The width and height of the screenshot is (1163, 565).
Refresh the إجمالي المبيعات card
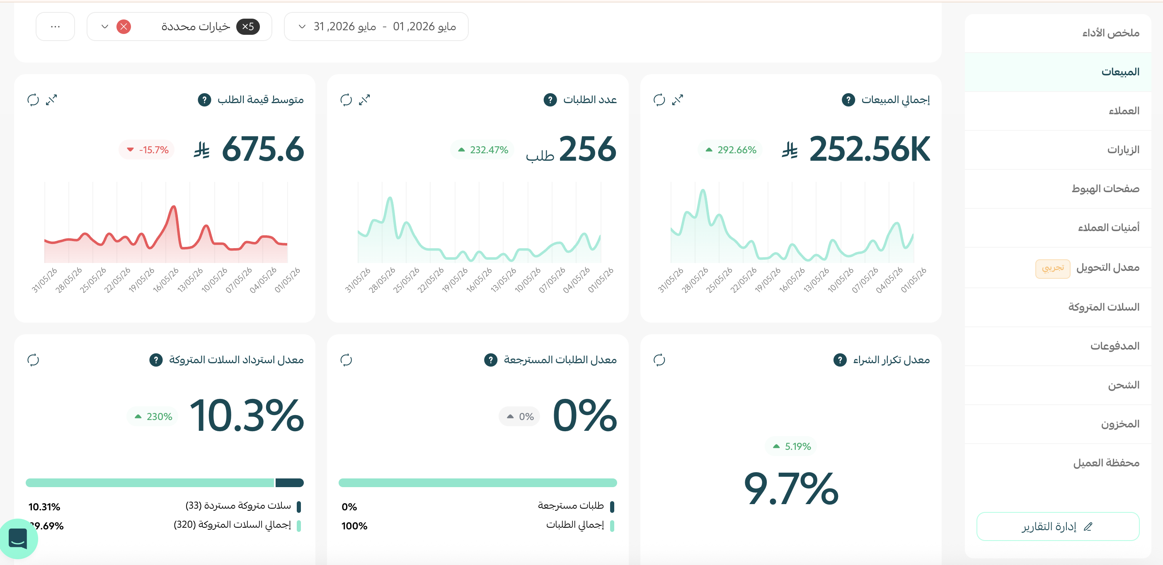click(x=659, y=100)
